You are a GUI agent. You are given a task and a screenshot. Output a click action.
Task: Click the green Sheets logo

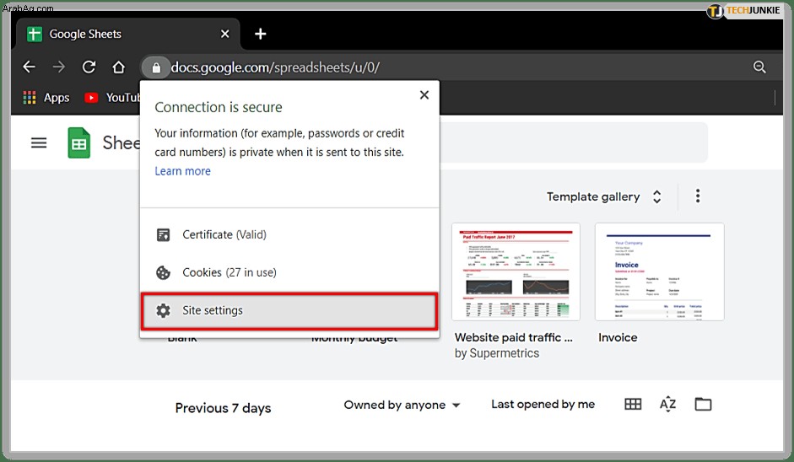click(x=79, y=142)
